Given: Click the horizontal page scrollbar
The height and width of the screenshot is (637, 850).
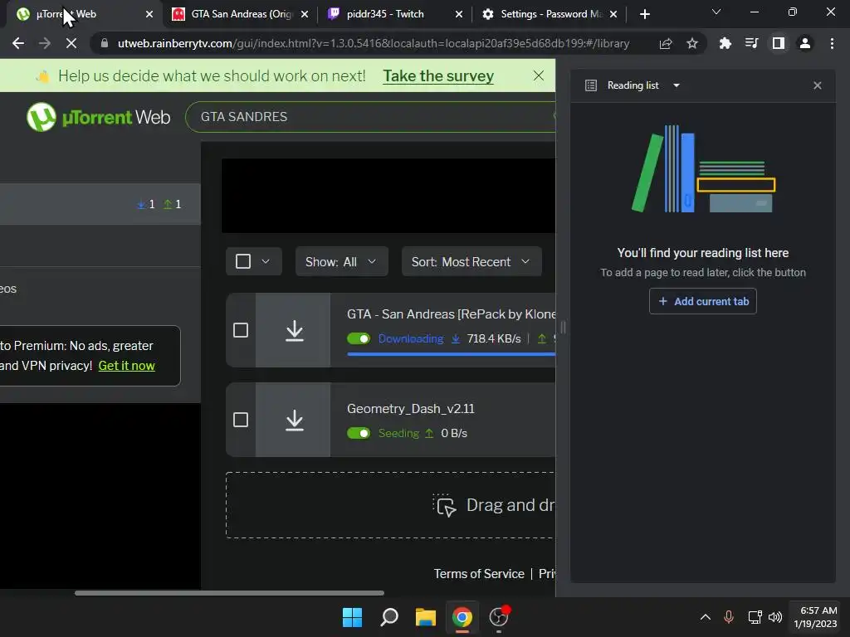Looking at the screenshot, I should pos(229,593).
